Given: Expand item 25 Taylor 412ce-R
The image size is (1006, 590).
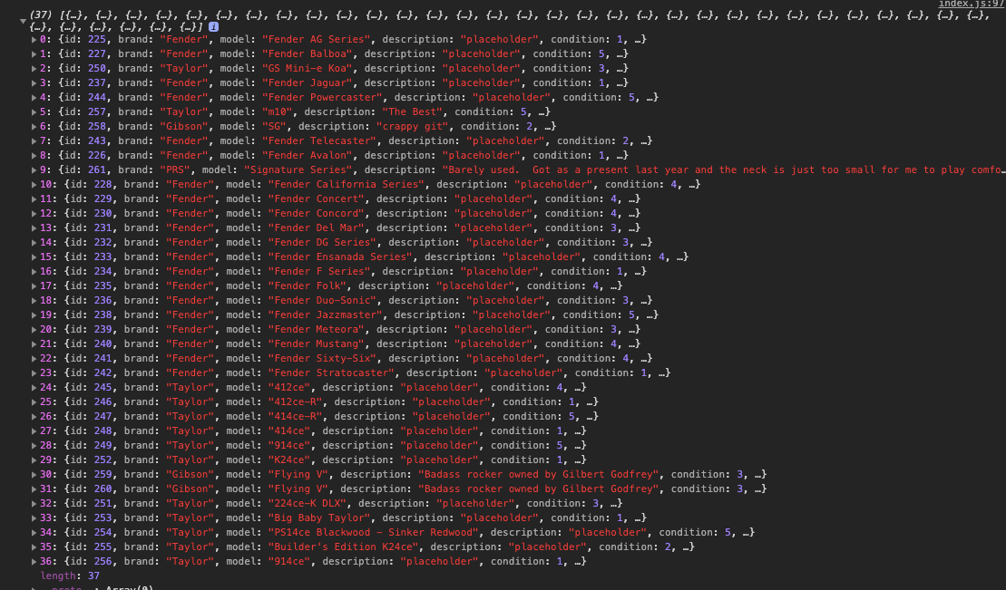Looking at the screenshot, I should [34, 402].
